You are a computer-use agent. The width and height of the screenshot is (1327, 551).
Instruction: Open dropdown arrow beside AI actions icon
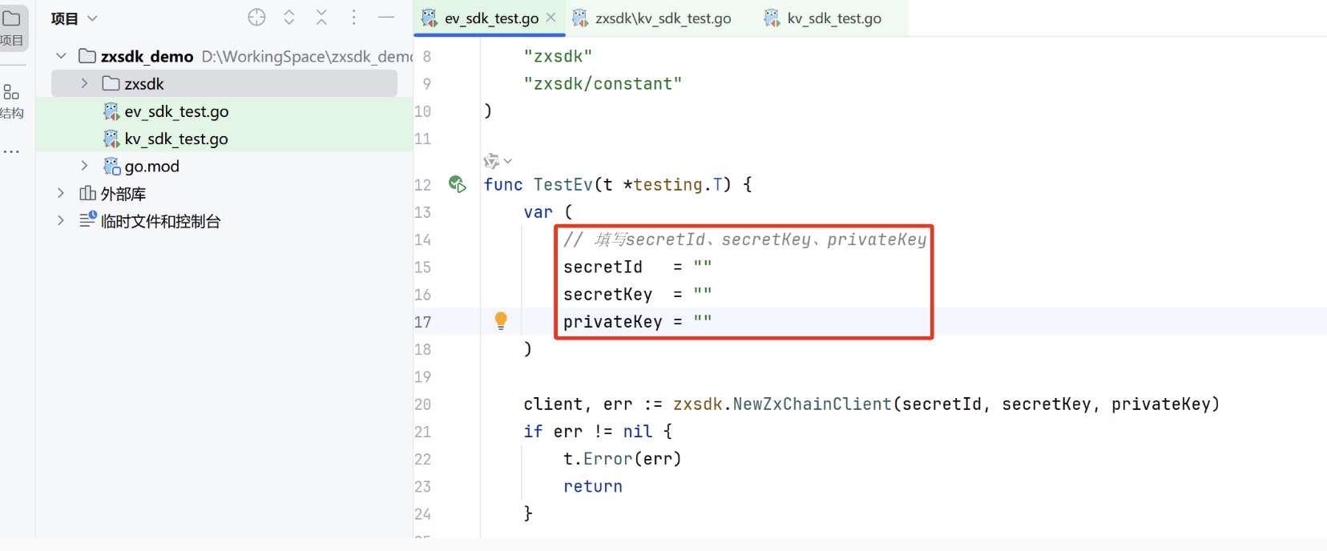point(508,162)
